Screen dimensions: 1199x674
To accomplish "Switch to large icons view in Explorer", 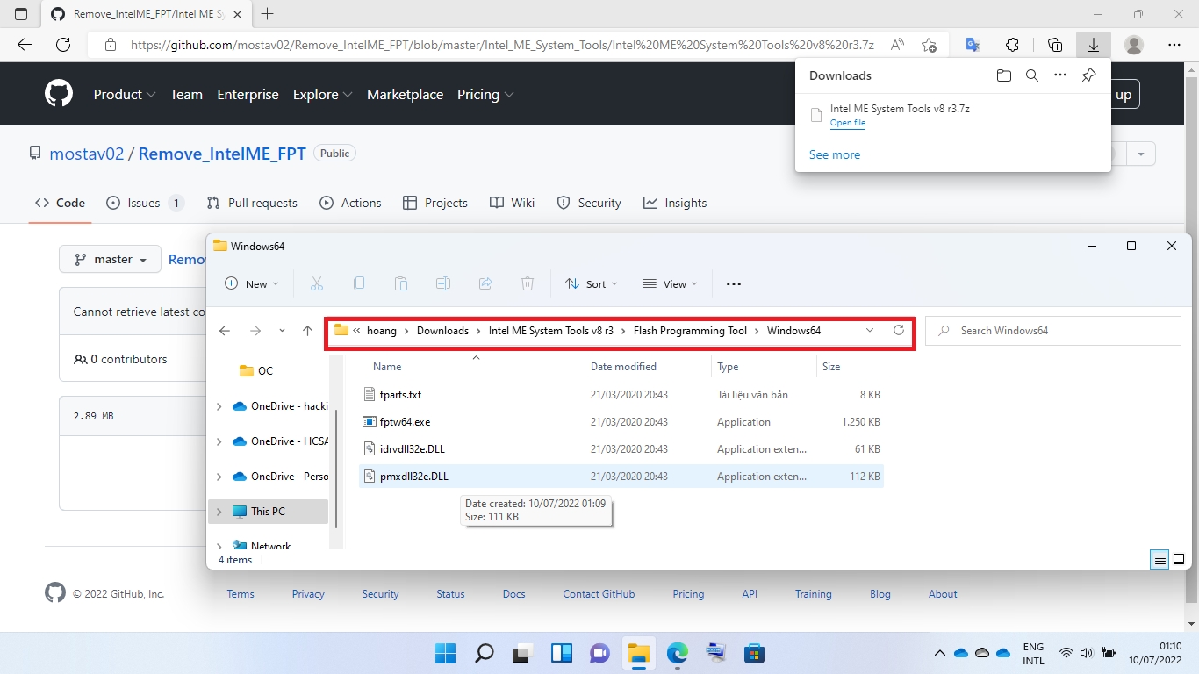I will pos(1179,559).
